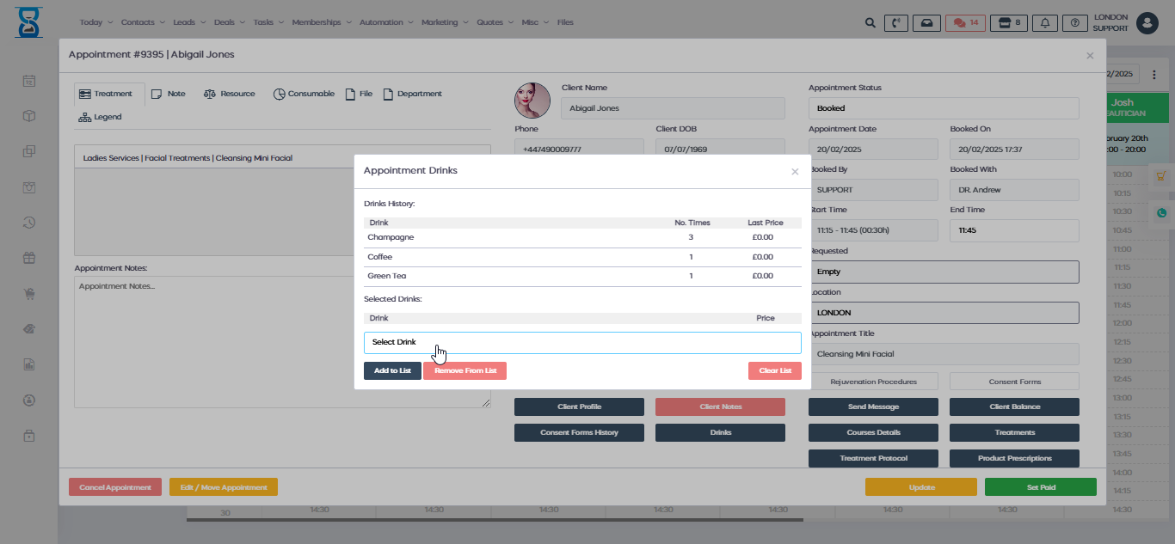Viewport: 1175px width, 544px height.
Task: Clear the selected drinks list
Action: 774,370
